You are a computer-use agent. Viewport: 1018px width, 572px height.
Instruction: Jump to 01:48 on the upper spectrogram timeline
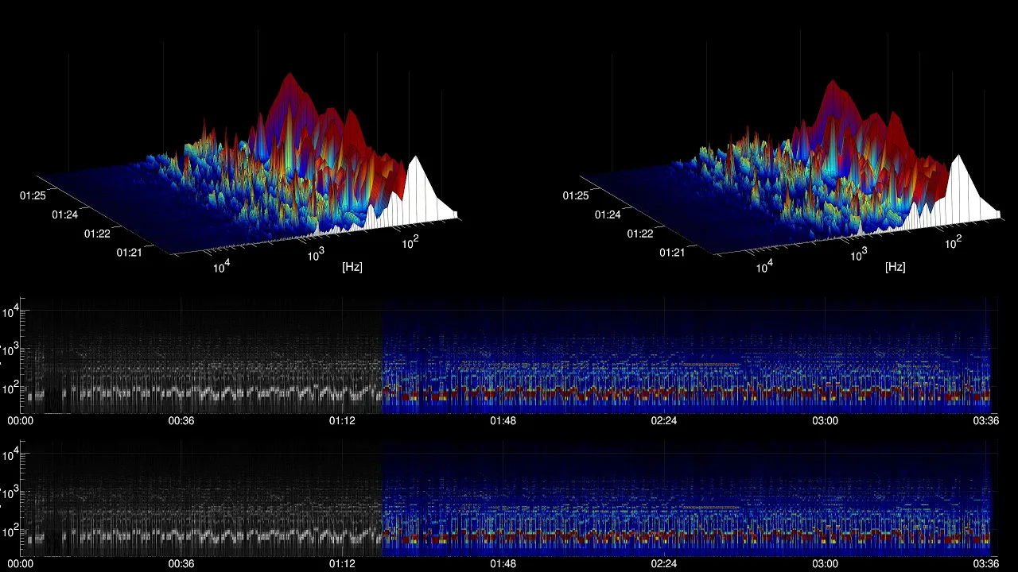(503, 421)
